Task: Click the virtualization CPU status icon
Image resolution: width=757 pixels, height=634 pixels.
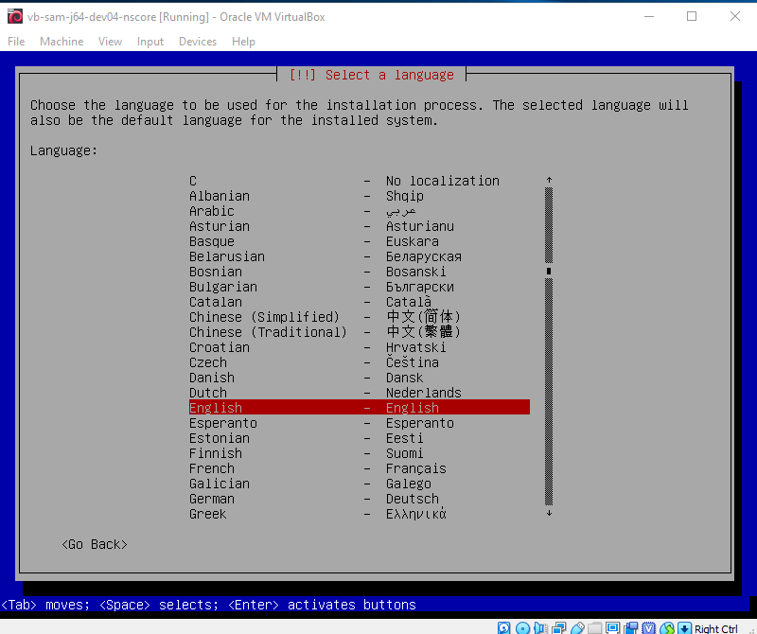Action: tap(648, 627)
